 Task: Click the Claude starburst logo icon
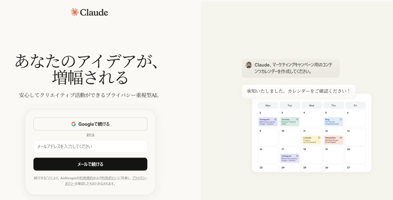point(74,12)
